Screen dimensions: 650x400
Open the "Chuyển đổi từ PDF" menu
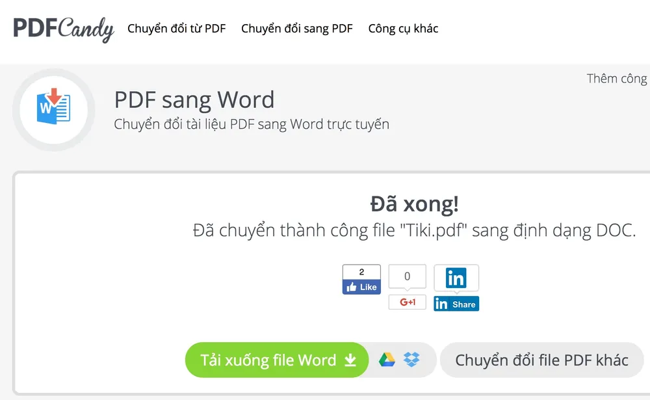(176, 29)
